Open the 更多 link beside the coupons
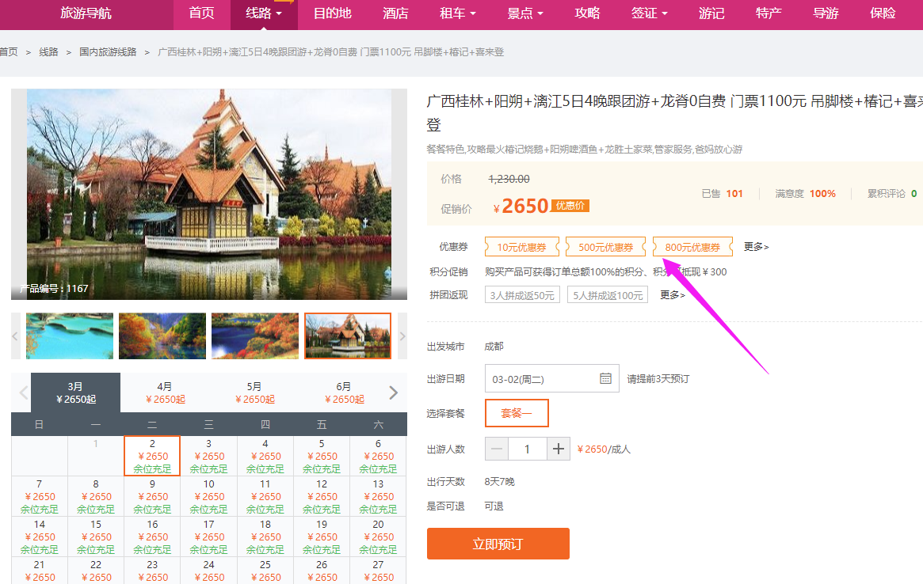Screen dimensions: 923x584 coord(753,246)
